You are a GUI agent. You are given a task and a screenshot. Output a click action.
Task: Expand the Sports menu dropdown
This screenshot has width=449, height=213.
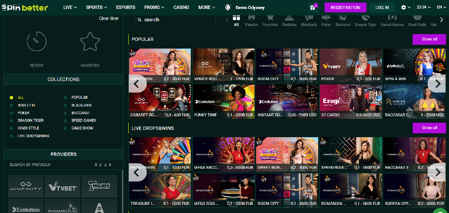pos(96,7)
